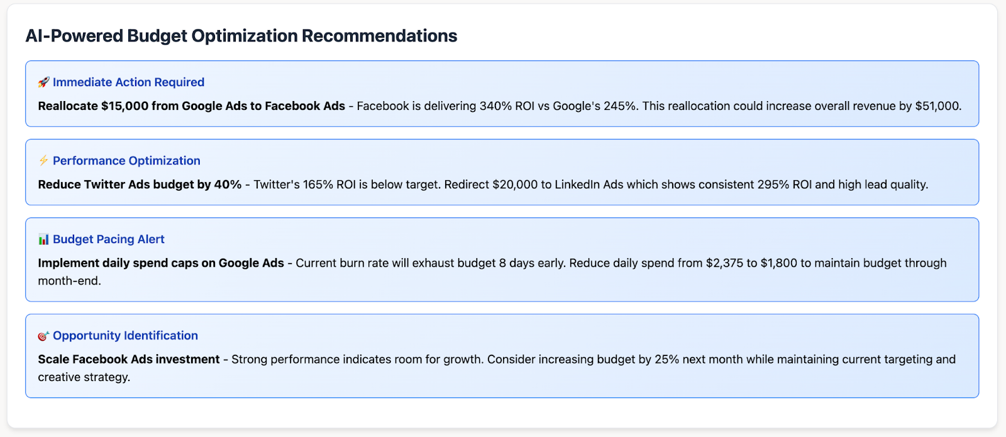Click bold text Scale Facebook Ads investment

tap(129, 359)
